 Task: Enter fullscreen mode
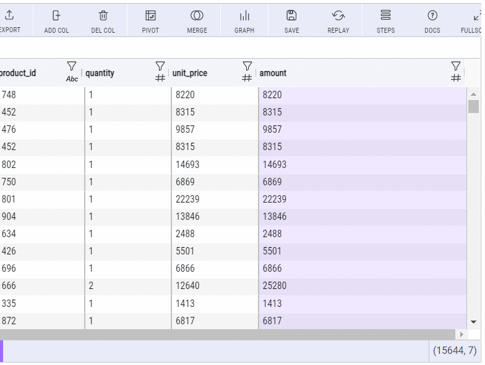tap(476, 20)
